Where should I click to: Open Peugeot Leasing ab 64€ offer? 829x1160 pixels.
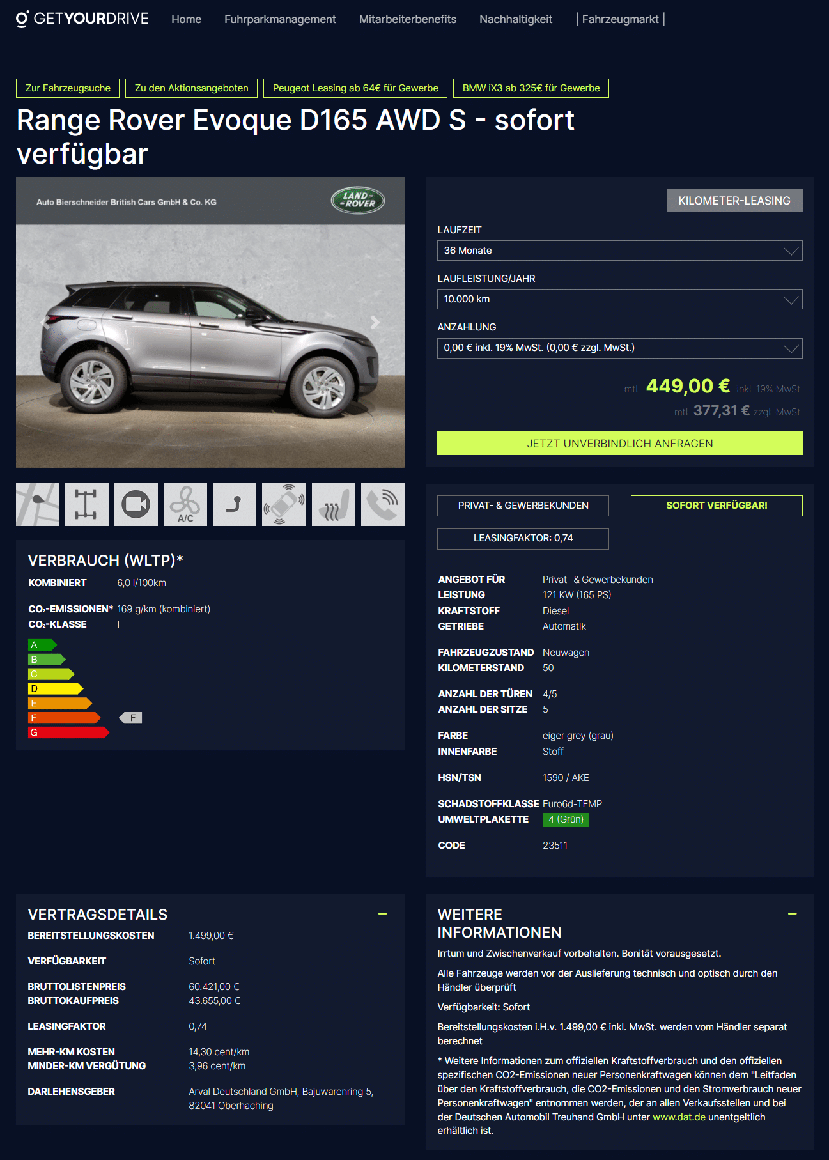[x=355, y=88]
